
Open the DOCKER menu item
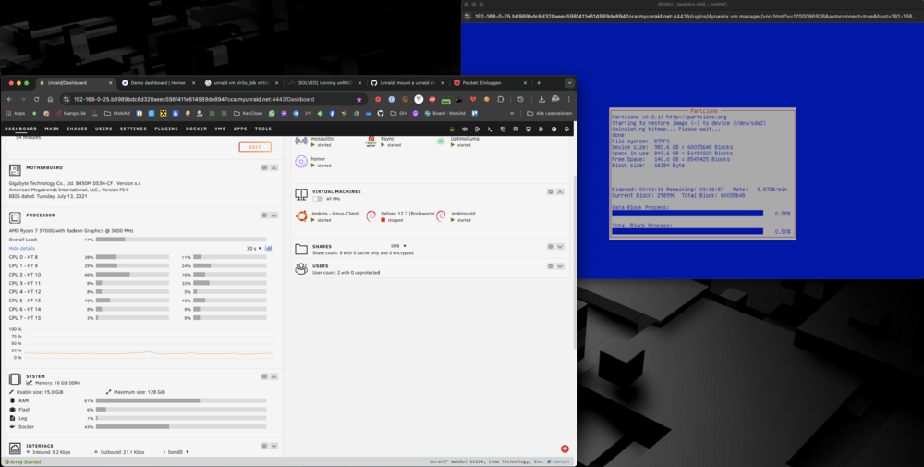196,129
